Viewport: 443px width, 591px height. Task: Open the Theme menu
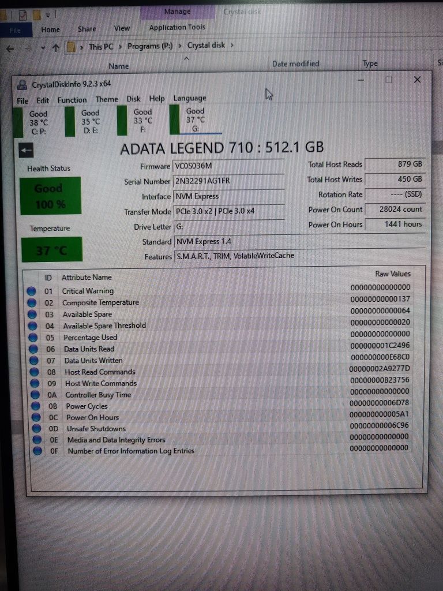pos(107,99)
